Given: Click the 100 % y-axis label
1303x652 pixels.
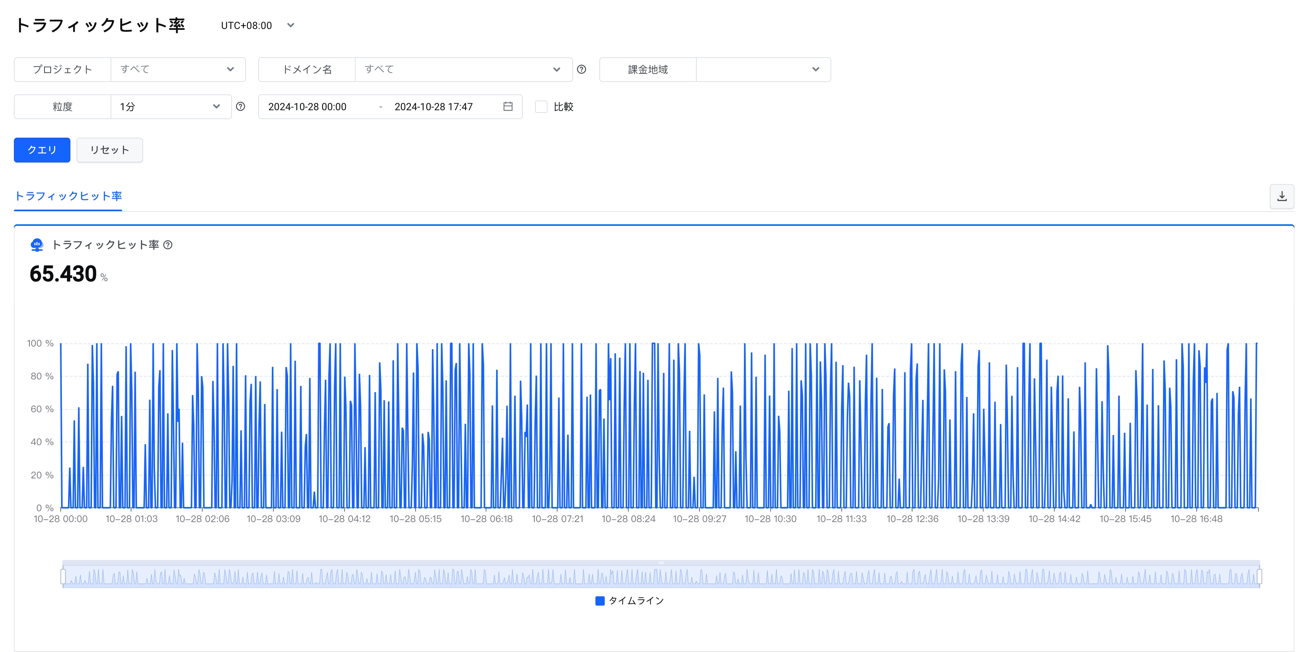Looking at the screenshot, I should (41, 343).
